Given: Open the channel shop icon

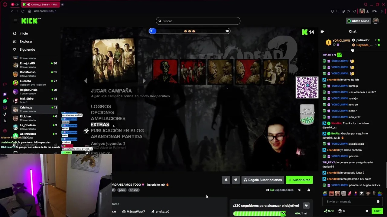Looking at the screenshot, I should [340, 211].
